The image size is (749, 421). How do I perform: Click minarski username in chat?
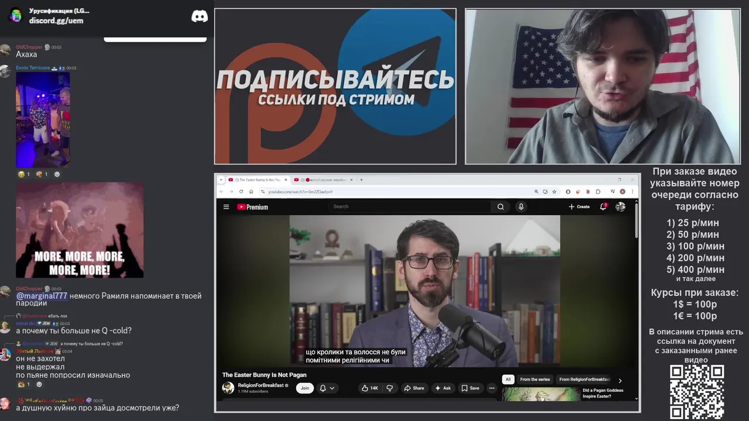[x=25, y=323]
